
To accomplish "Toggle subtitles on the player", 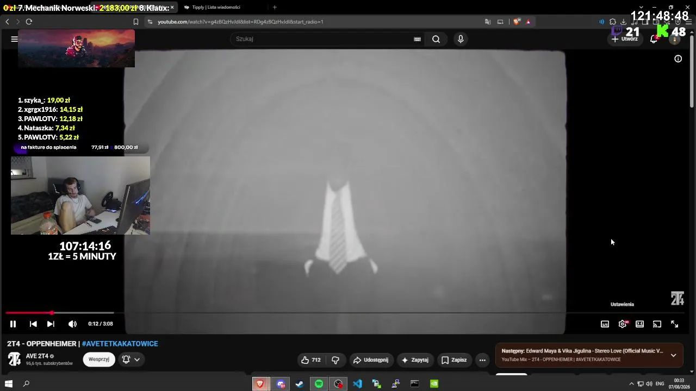I will coord(605,324).
